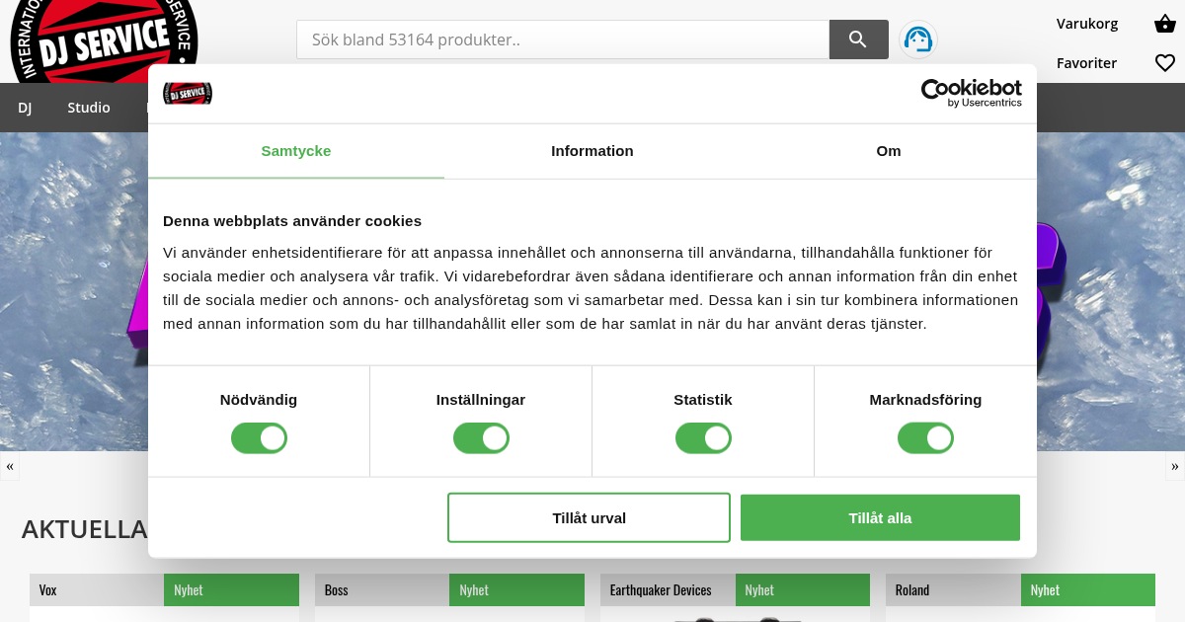1185x622 pixels.
Task: Open the Om tab
Action: point(889,151)
